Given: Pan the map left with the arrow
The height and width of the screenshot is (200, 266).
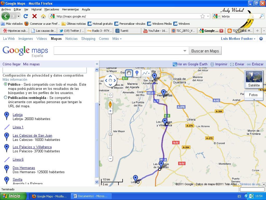Looking at the screenshot, I should [106, 80].
